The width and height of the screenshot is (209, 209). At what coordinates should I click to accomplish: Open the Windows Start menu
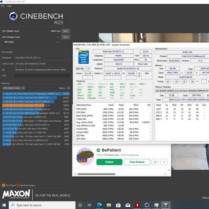(4, 205)
